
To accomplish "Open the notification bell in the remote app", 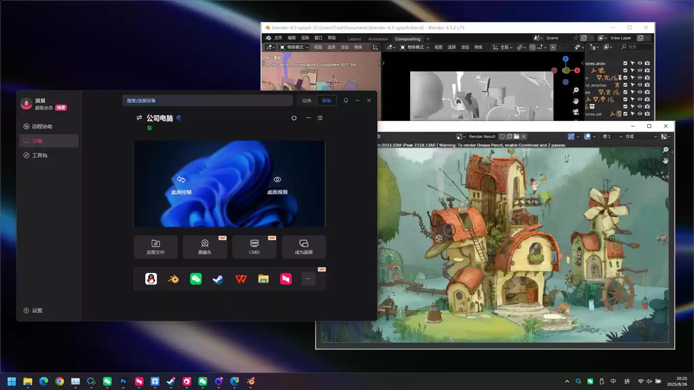I will pos(346,101).
